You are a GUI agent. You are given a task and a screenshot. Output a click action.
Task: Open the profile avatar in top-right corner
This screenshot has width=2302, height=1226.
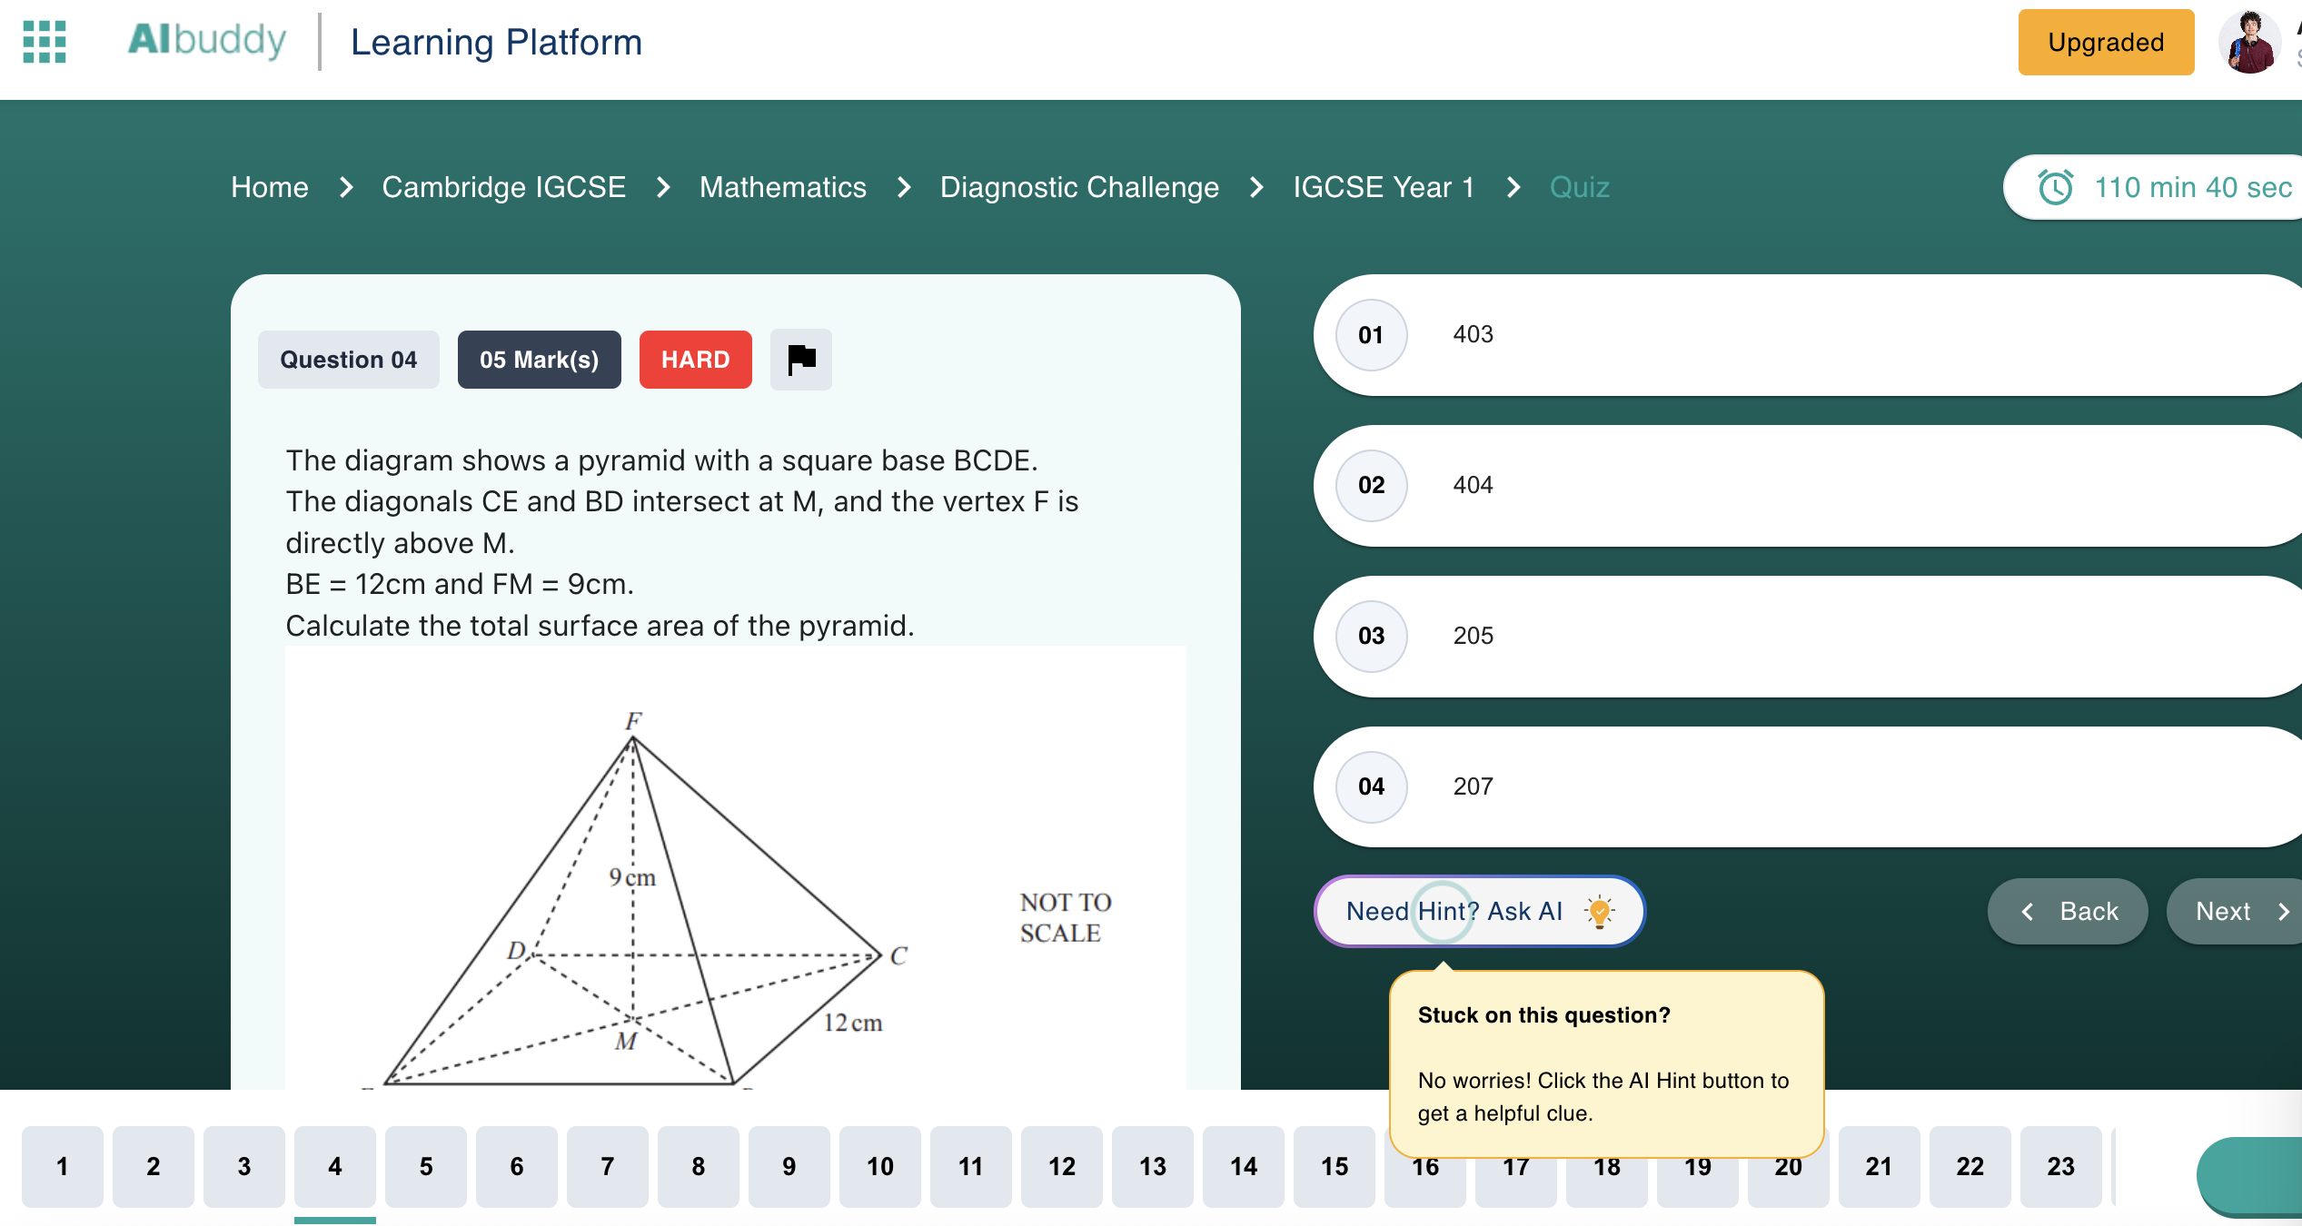[x=2248, y=42]
